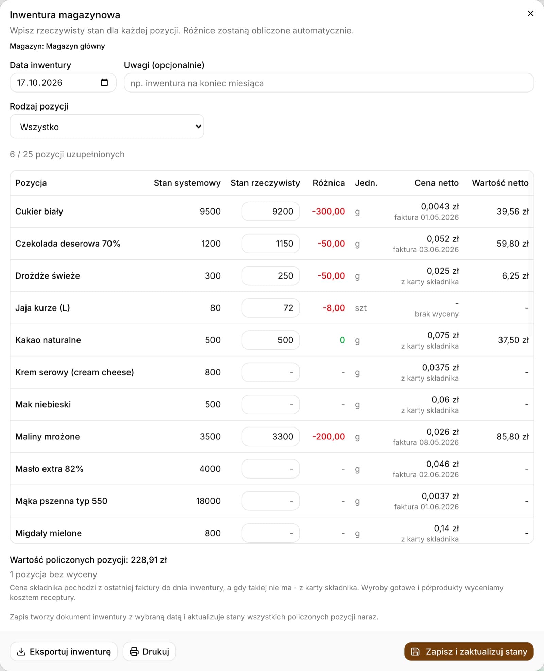The height and width of the screenshot is (671, 544).
Task: Fill actual stock for Migdały mielone
Action: click(x=271, y=533)
